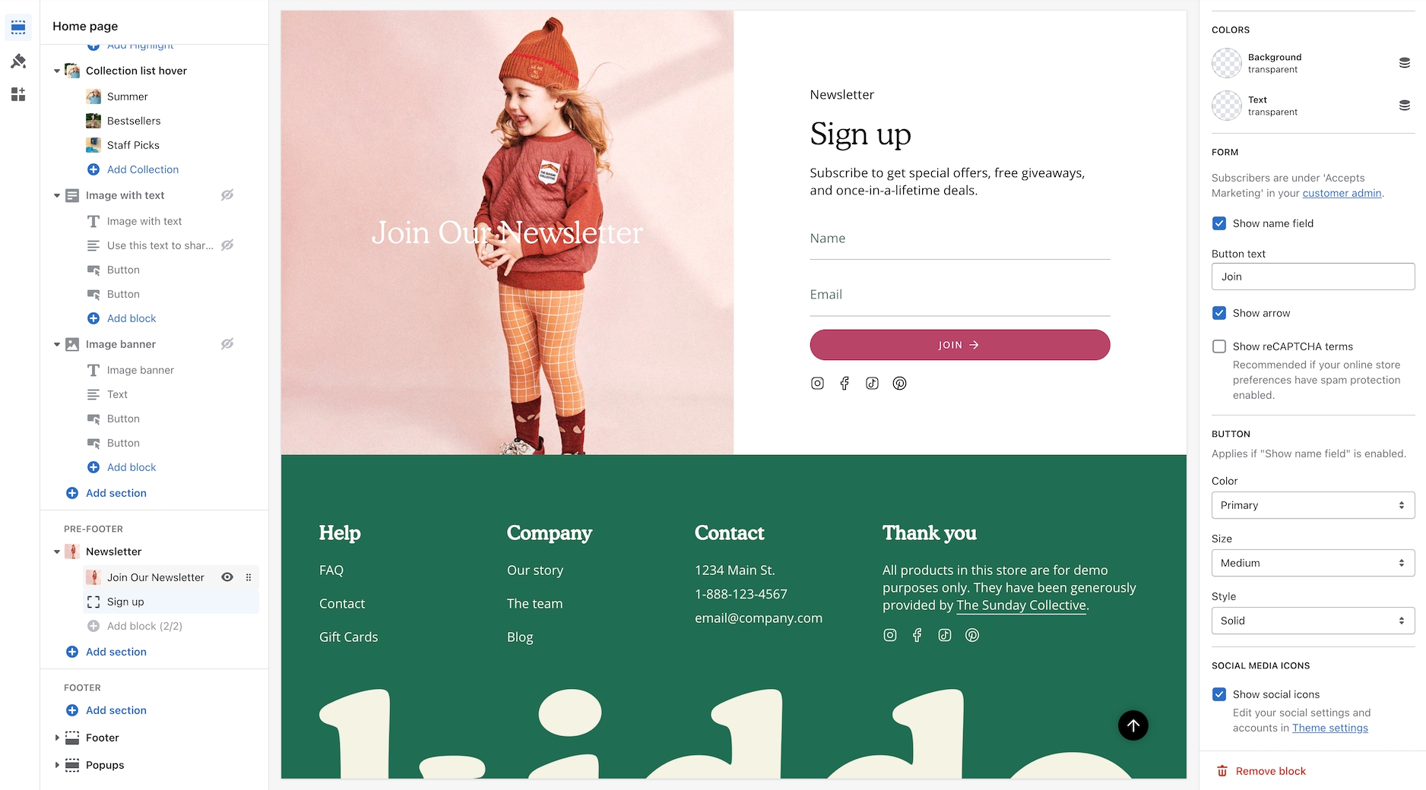Image resolution: width=1426 pixels, height=790 pixels.
Task: Click the back-to-top arrow button
Action: point(1133,725)
